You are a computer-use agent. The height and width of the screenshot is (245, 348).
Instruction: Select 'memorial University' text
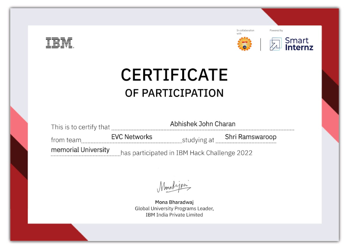80,150
